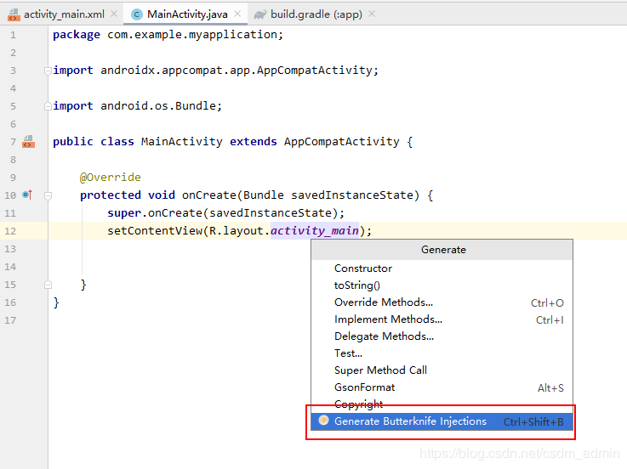The height and width of the screenshot is (469, 627).
Task: Click the activity_main resource reference
Action: click(315, 231)
